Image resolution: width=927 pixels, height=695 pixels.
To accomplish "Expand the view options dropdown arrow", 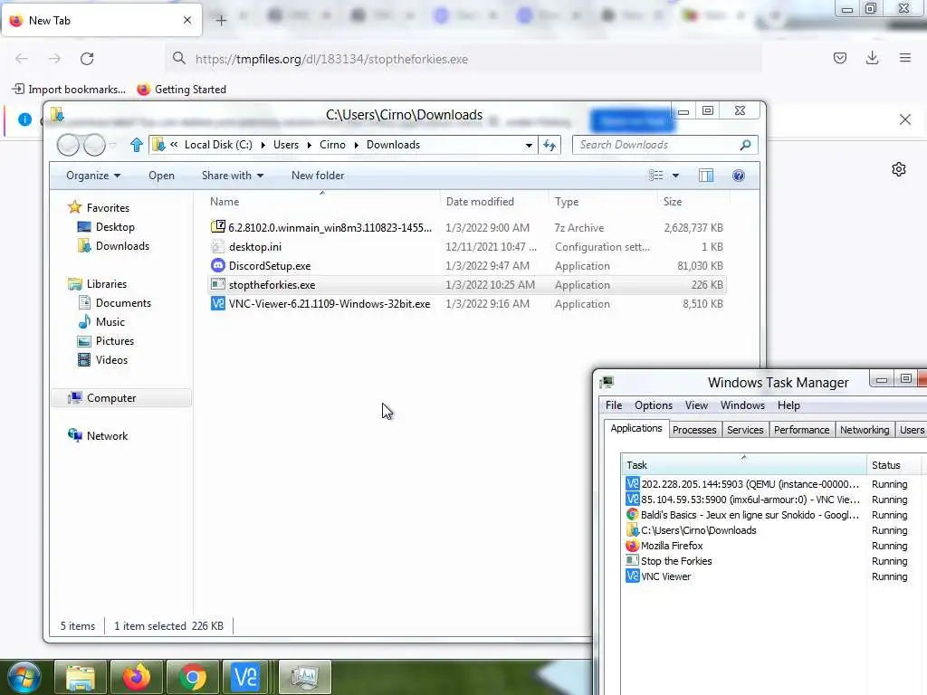I will click(675, 176).
